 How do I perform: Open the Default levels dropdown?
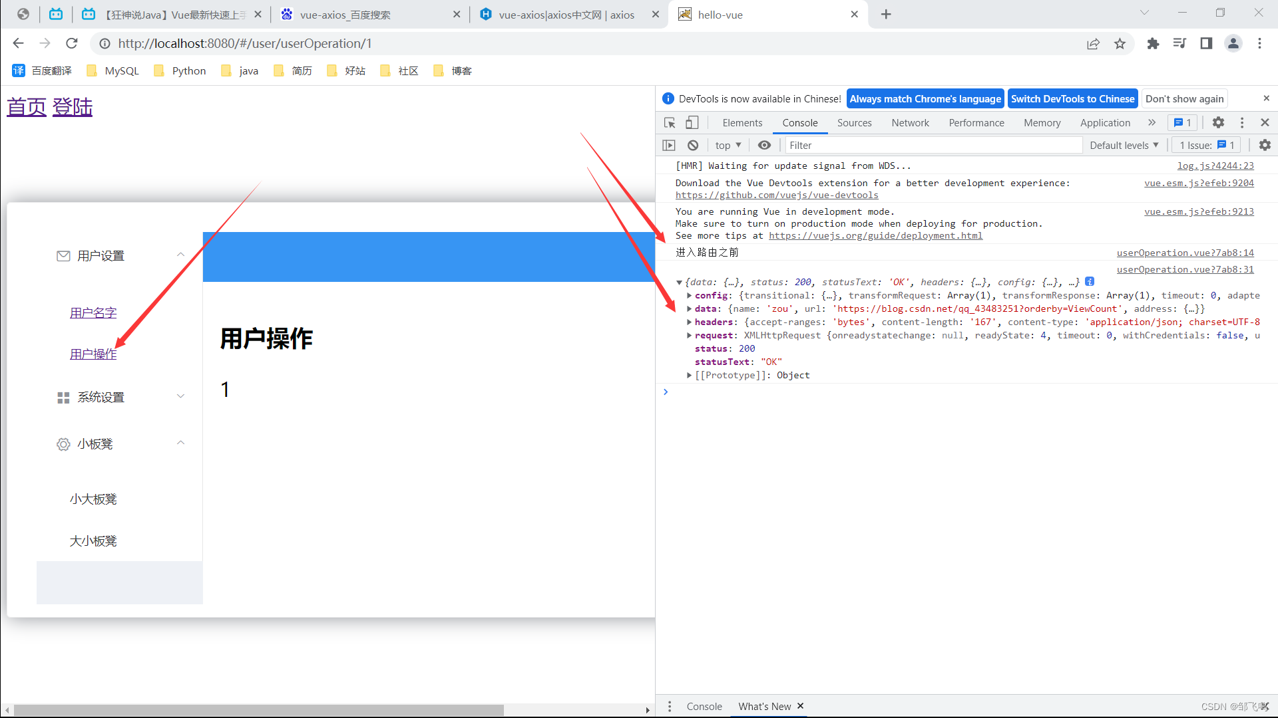1124,145
